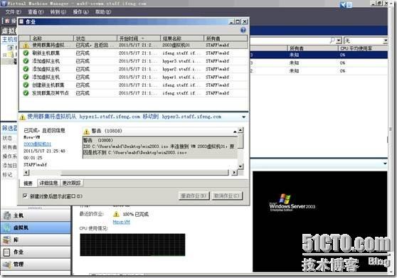Click the green check icon of the hyper2 添加虚拟主机 job
Image resolution: width=397 pixels, height=278 pixels.
point(26,69)
